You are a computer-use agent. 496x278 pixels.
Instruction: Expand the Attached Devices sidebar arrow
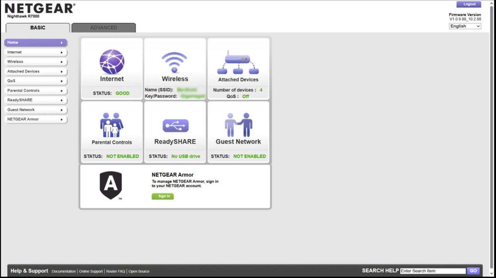[x=62, y=72]
